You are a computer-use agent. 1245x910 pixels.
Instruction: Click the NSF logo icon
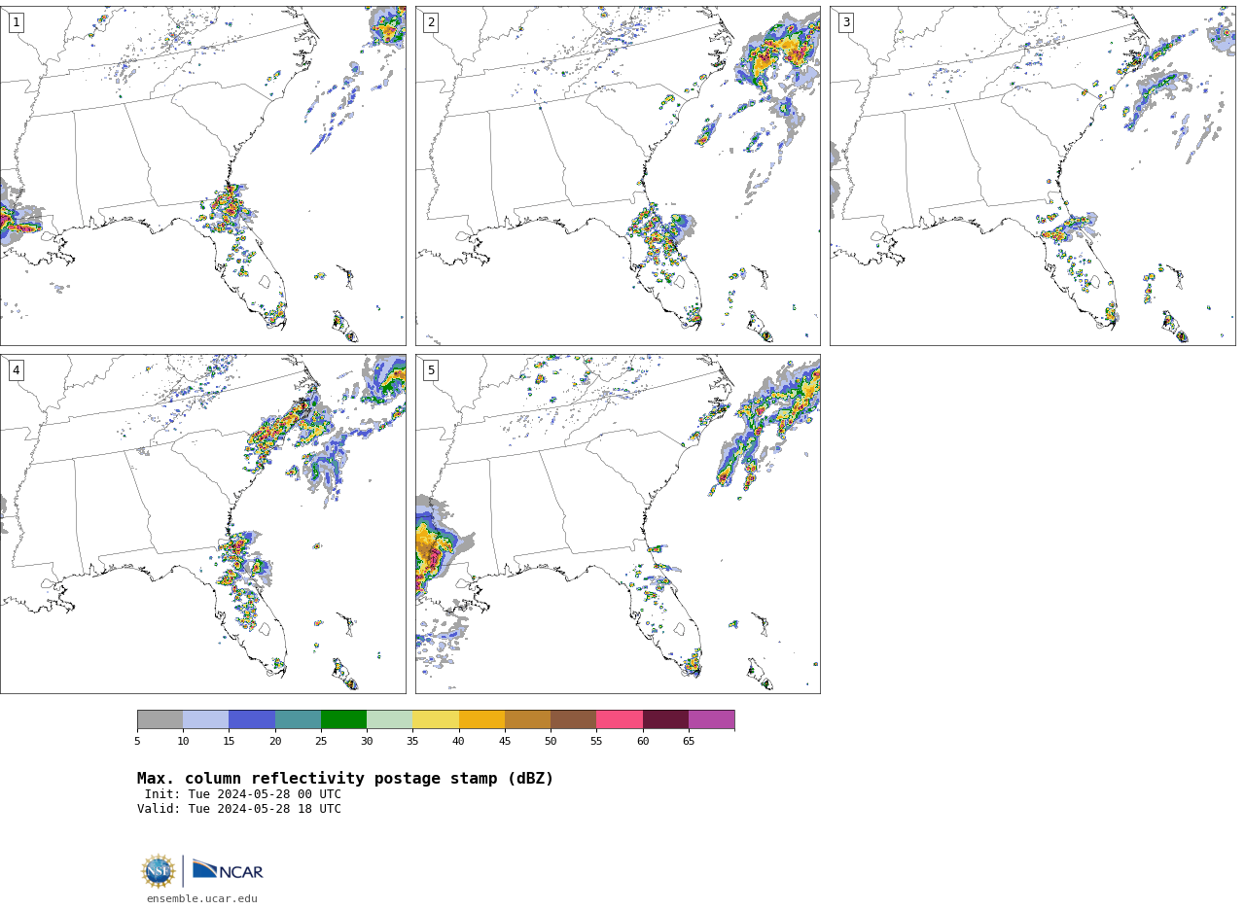(x=159, y=871)
